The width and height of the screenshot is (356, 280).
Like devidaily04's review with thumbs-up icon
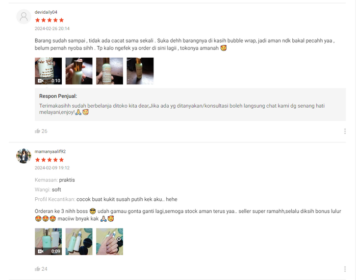[37, 131]
